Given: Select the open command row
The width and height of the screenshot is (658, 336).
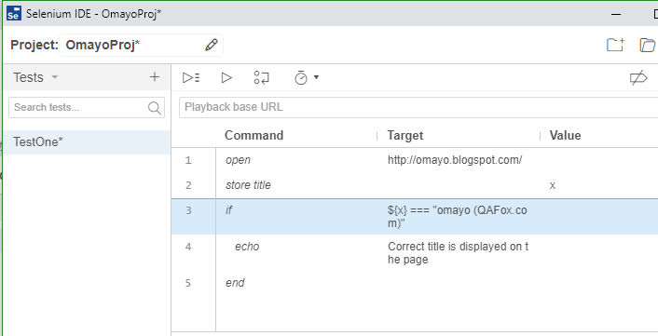Looking at the screenshot, I should (415, 160).
